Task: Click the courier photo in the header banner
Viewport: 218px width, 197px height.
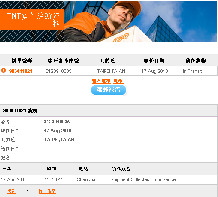Action: point(141,21)
